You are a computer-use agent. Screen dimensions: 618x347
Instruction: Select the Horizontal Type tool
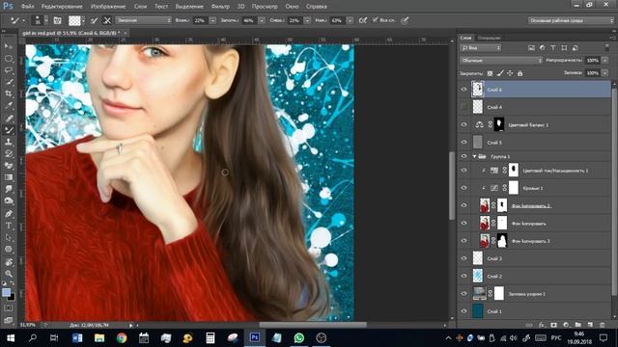9,226
